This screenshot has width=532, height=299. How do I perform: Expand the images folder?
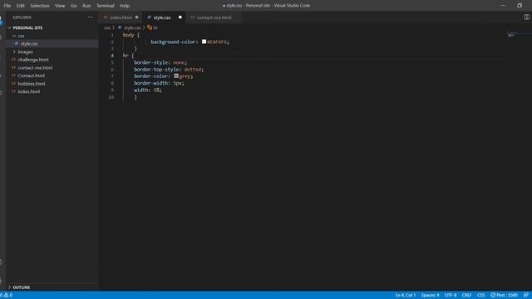pyautogui.click(x=14, y=51)
